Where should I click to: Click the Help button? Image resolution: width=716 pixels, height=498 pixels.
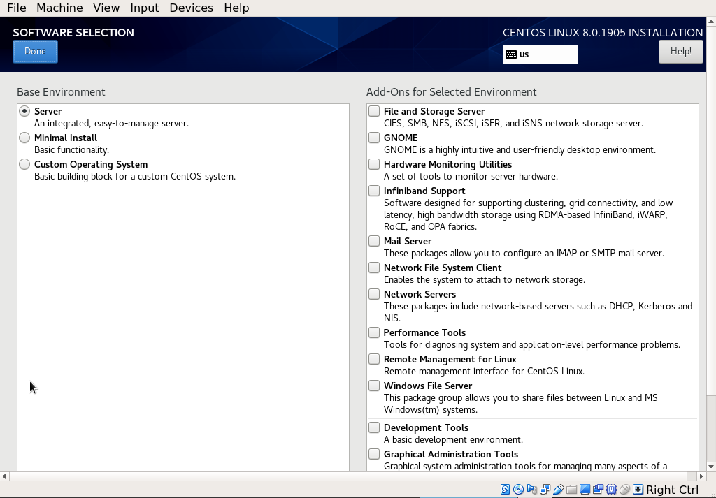(680, 51)
